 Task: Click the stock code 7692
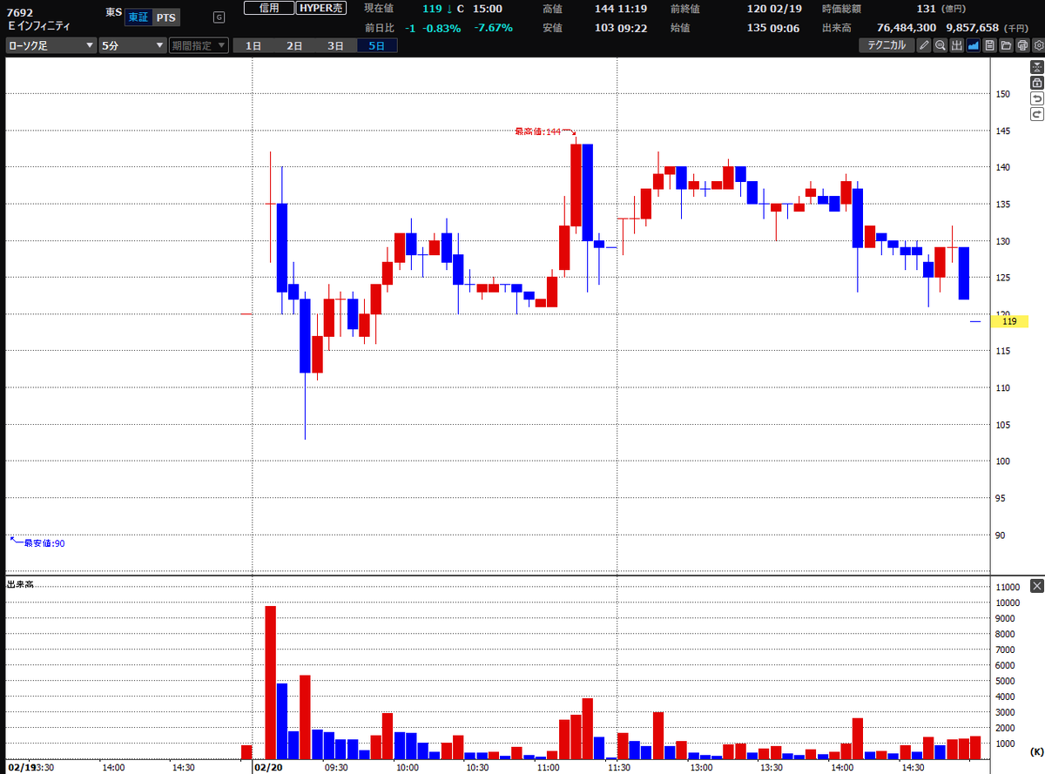(x=18, y=13)
